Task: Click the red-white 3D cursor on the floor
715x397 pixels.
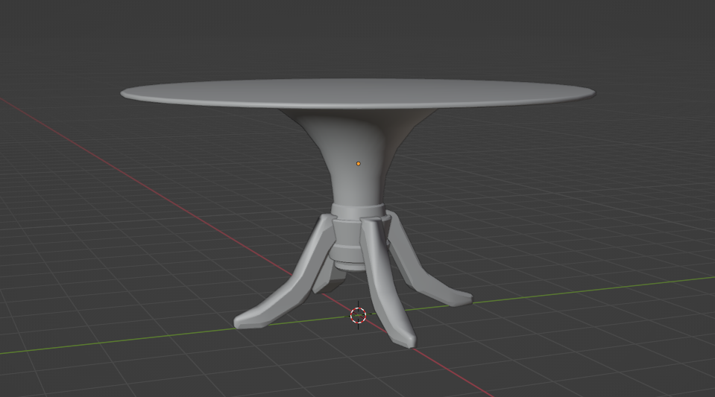Action: pyautogui.click(x=359, y=316)
